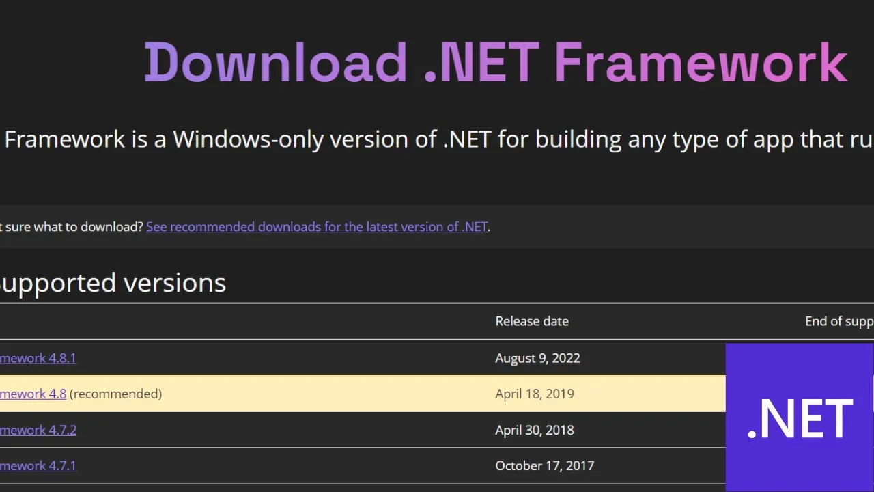874x492 pixels.
Task: Click the Download .NET Framework heading
Action: pyautogui.click(x=496, y=63)
